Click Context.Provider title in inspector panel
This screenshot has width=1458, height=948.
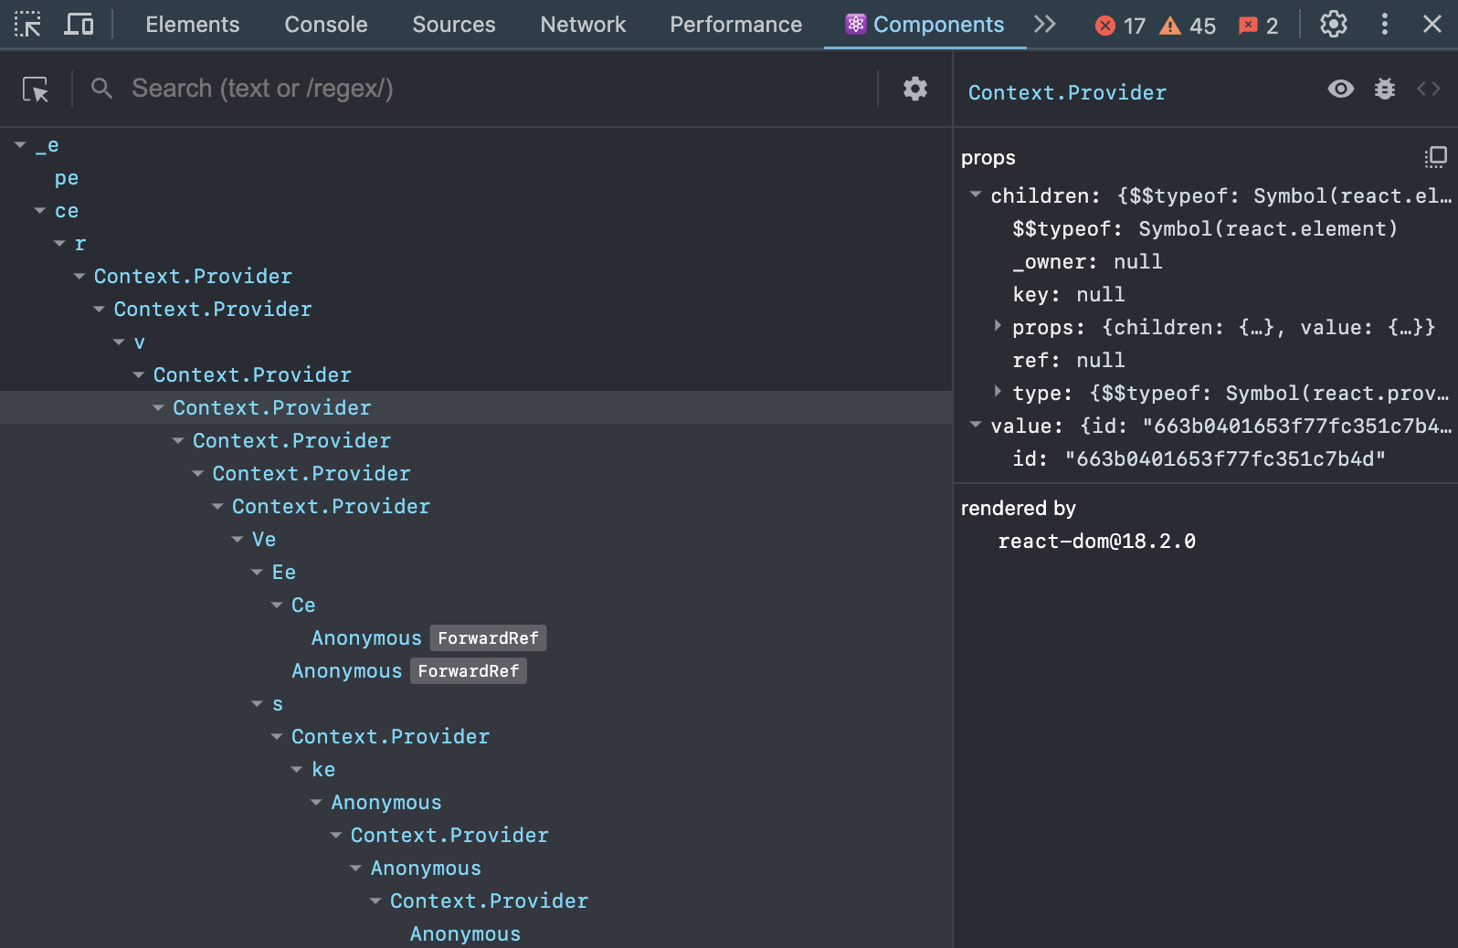[1067, 92]
